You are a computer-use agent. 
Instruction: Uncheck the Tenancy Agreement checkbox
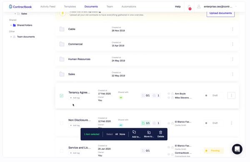62,96
